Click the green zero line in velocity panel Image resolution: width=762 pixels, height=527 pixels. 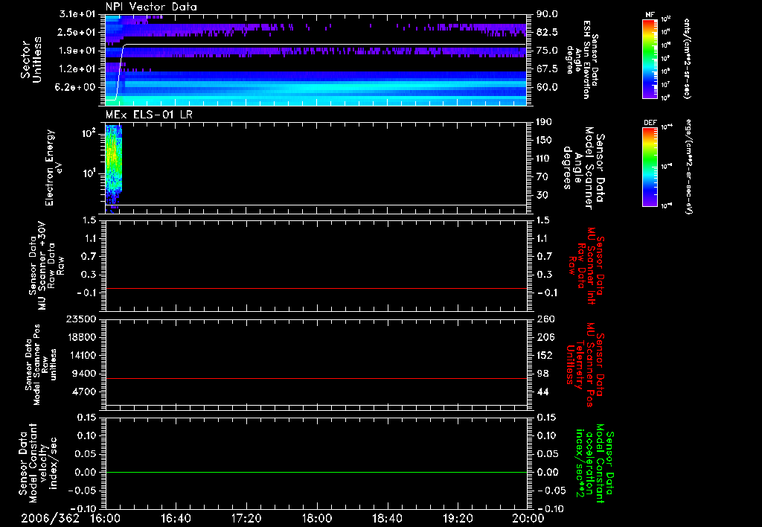(316, 472)
